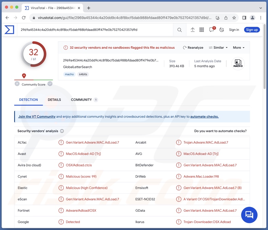The width and height of the screenshot is (268, 230).
Task: Click DrWeb result Adware.Mac.Loader.198
Action: pos(201,177)
